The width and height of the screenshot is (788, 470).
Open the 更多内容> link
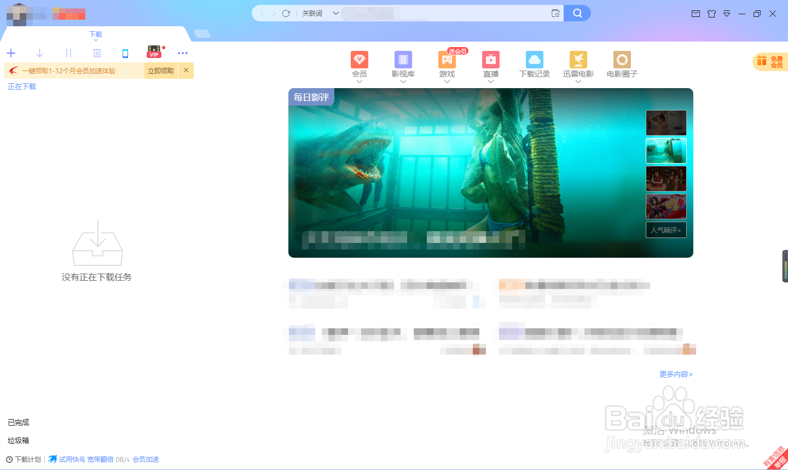676,374
